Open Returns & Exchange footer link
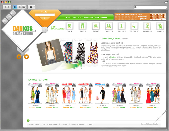 (50, 124)
